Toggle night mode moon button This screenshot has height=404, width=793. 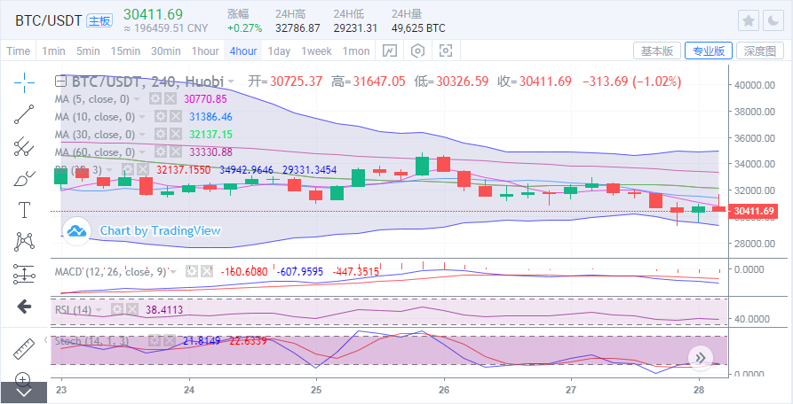coord(773,20)
